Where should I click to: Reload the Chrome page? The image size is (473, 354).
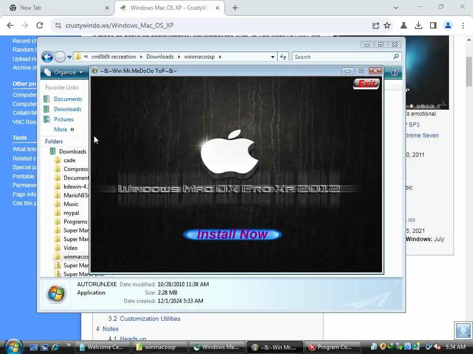[40, 26]
